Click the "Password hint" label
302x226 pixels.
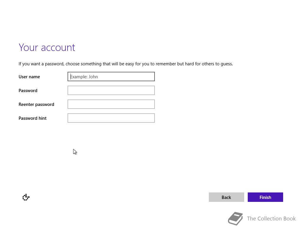tap(32, 118)
